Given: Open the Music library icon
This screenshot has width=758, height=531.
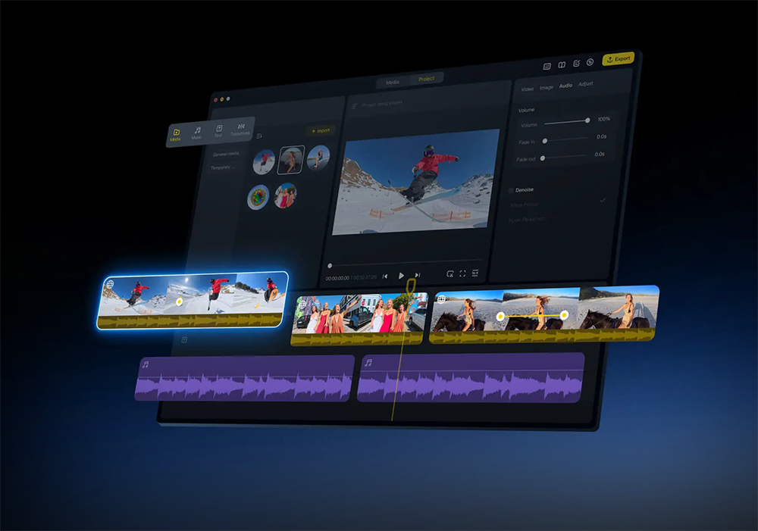Looking at the screenshot, I should tap(197, 133).
